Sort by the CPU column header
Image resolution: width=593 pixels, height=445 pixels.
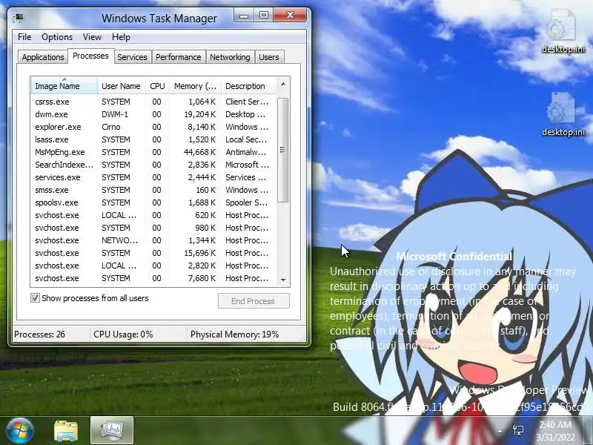[157, 86]
